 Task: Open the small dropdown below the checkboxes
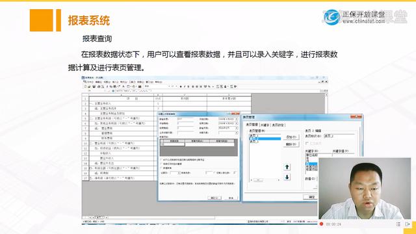tap(179, 173)
